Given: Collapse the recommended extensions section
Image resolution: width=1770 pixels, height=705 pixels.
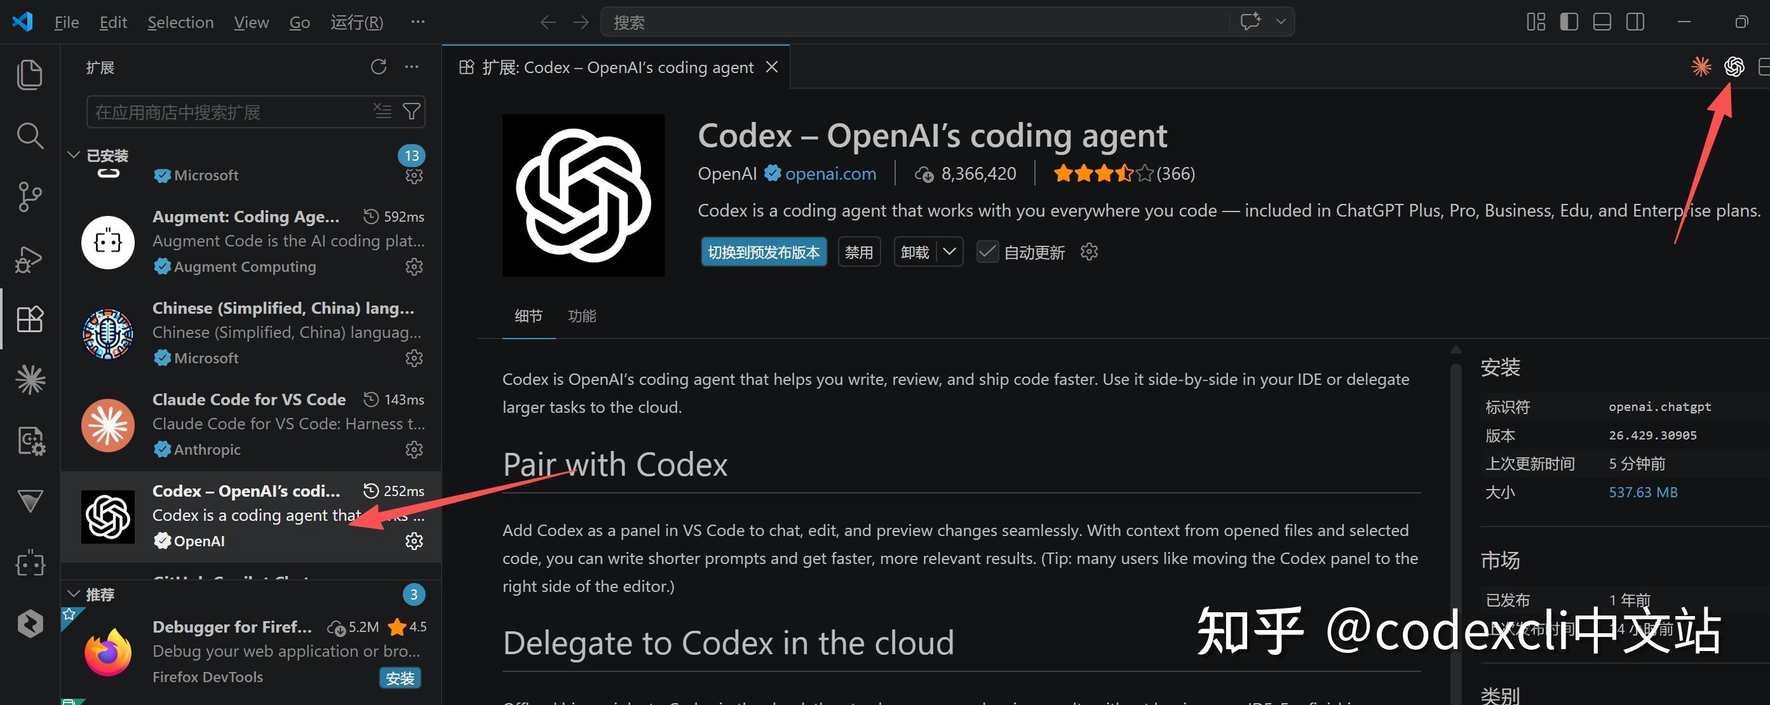Looking at the screenshot, I should coord(74,594).
